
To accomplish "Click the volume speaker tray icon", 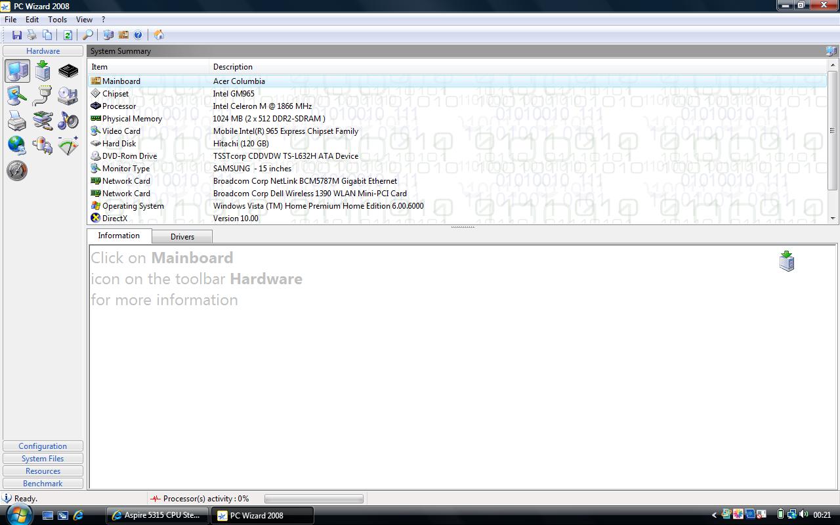I will 804,514.
